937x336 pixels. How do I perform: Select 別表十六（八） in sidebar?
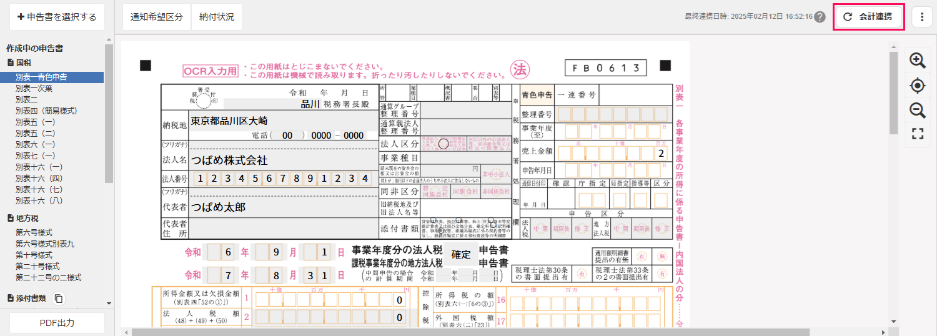click(39, 200)
